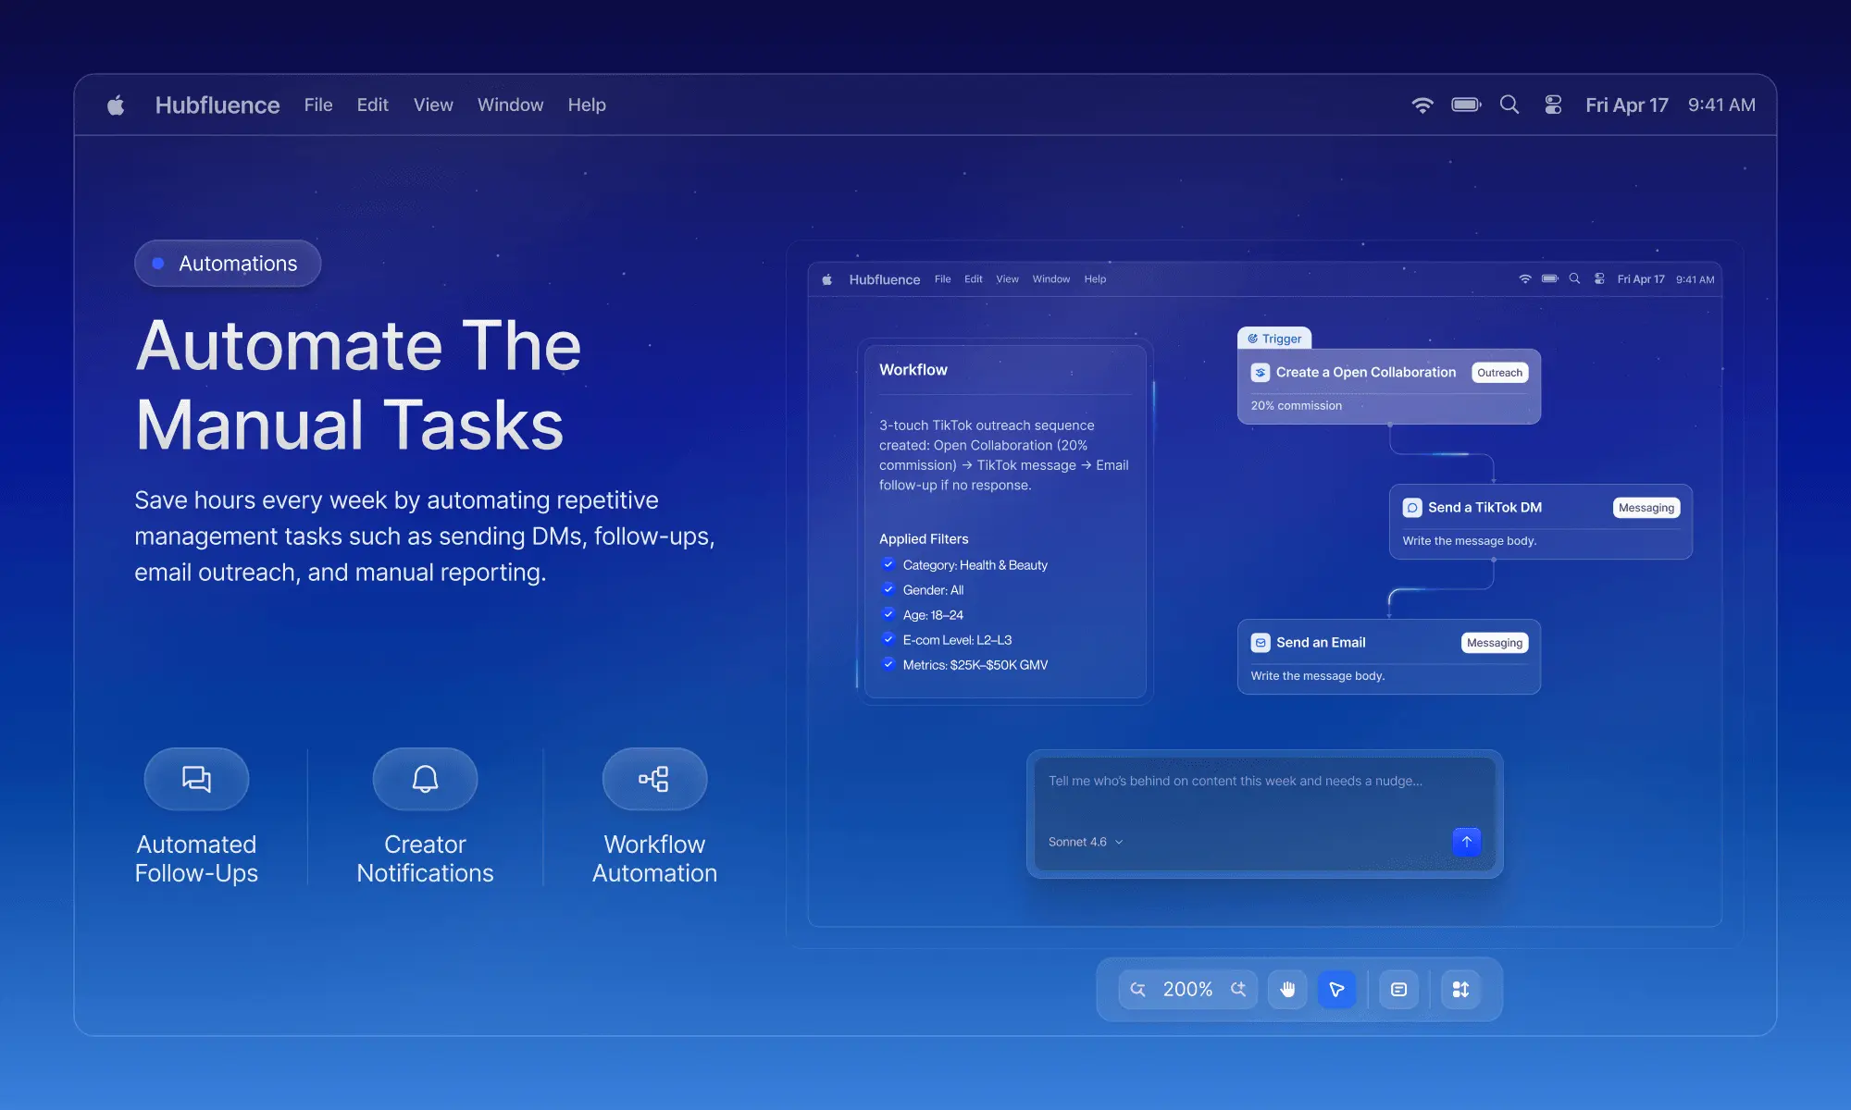This screenshot has height=1110, width=1851.
Task: Click the chat prompt input field
Action: (x=1264, y=814)
